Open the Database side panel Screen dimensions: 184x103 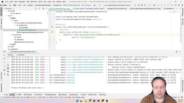coord(183,12)
